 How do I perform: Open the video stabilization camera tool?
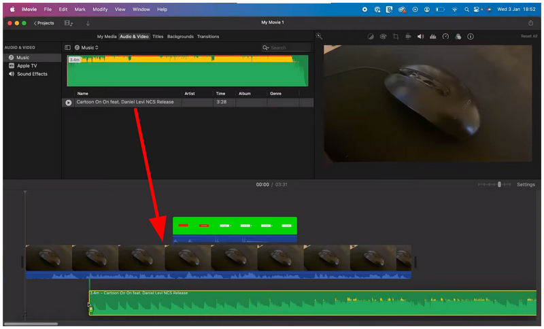(408, 37)
